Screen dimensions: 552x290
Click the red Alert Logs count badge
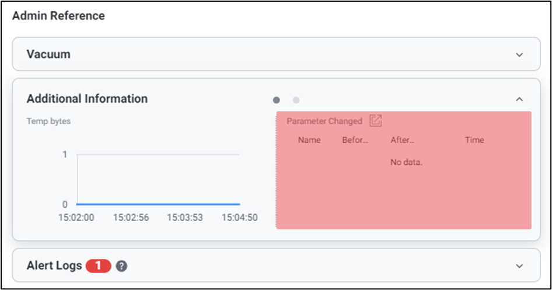98,266
